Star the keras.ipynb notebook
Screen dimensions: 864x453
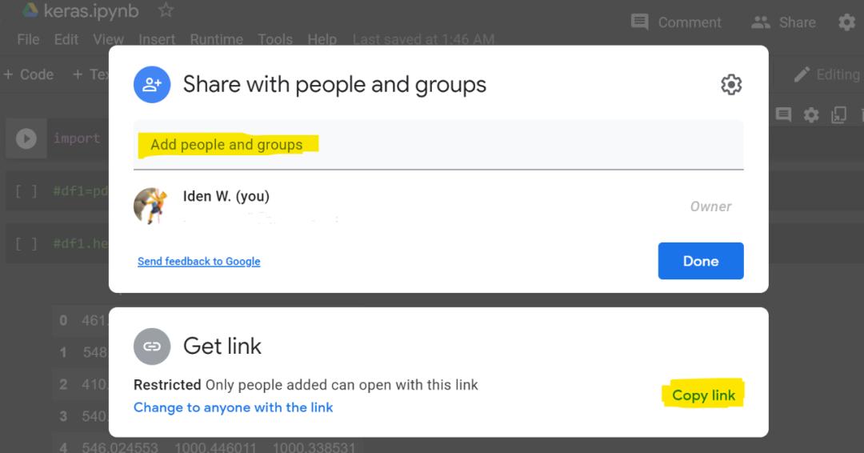166,10
